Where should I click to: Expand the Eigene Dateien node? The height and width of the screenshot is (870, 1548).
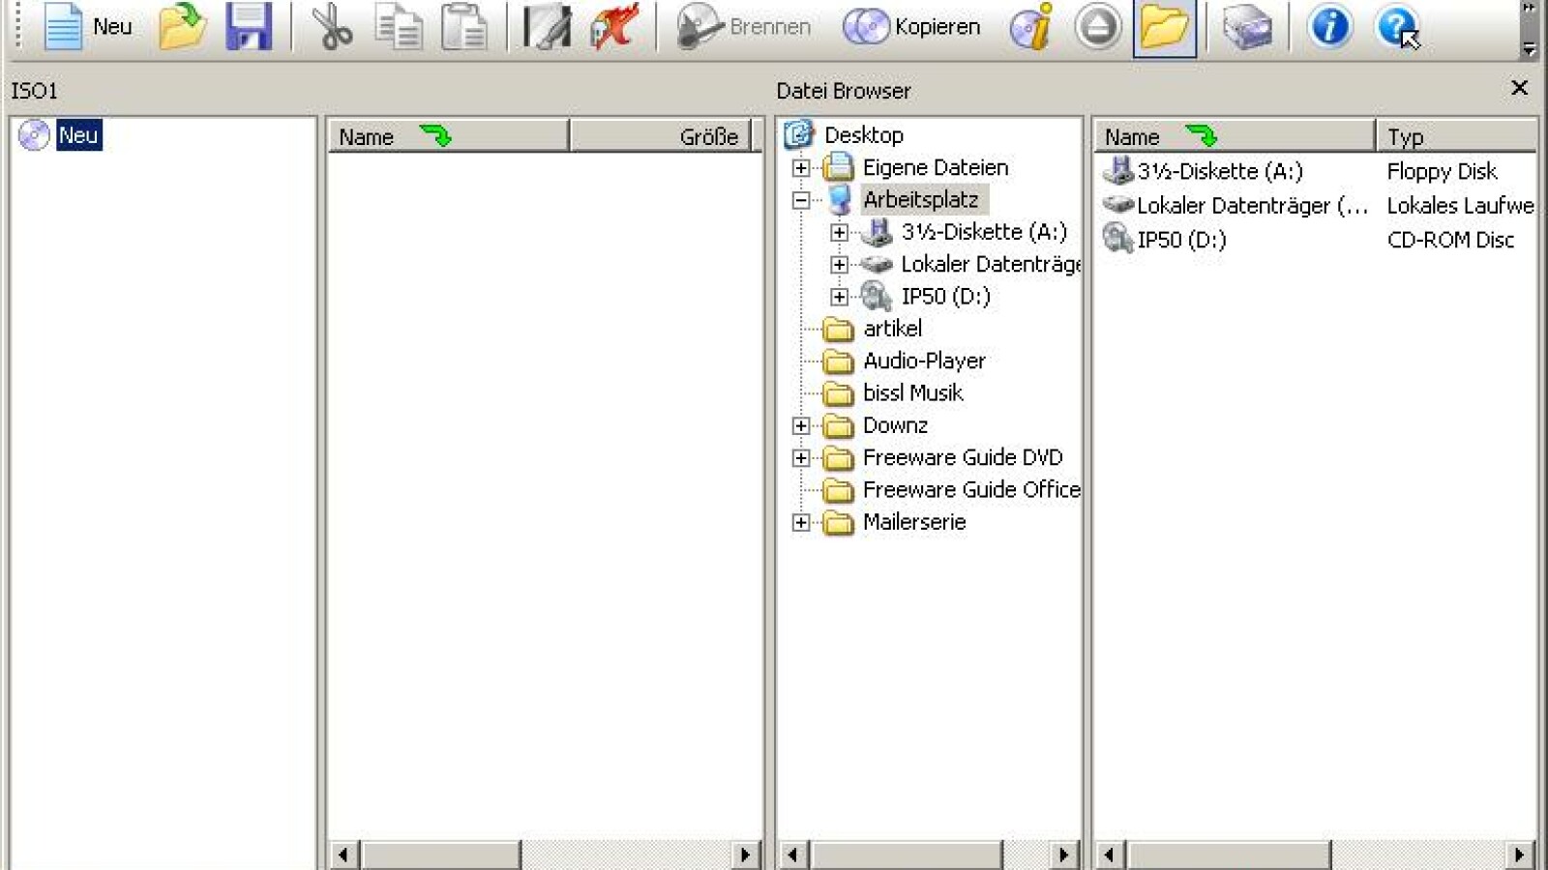point(801,168)
